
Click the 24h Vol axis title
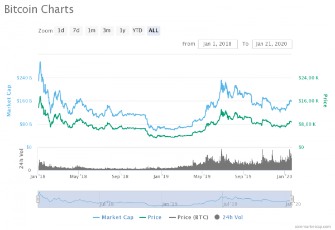click(x=21, y=159)
